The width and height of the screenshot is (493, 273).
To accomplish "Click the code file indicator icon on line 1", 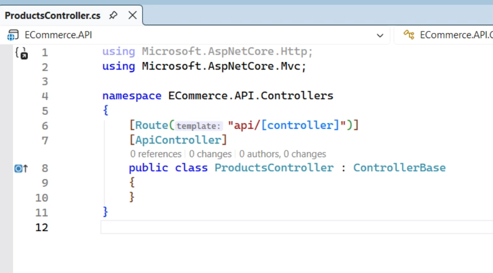I will point(22,53).
